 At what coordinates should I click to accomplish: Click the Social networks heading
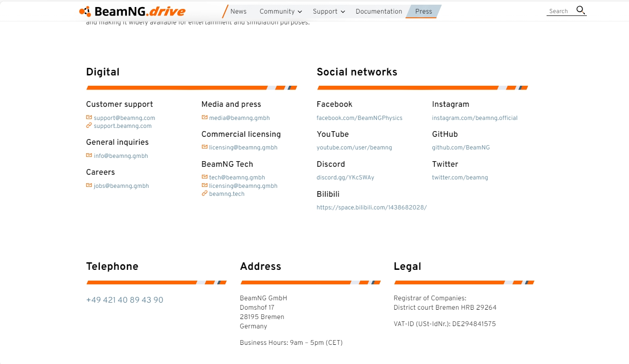click(357, 72)
